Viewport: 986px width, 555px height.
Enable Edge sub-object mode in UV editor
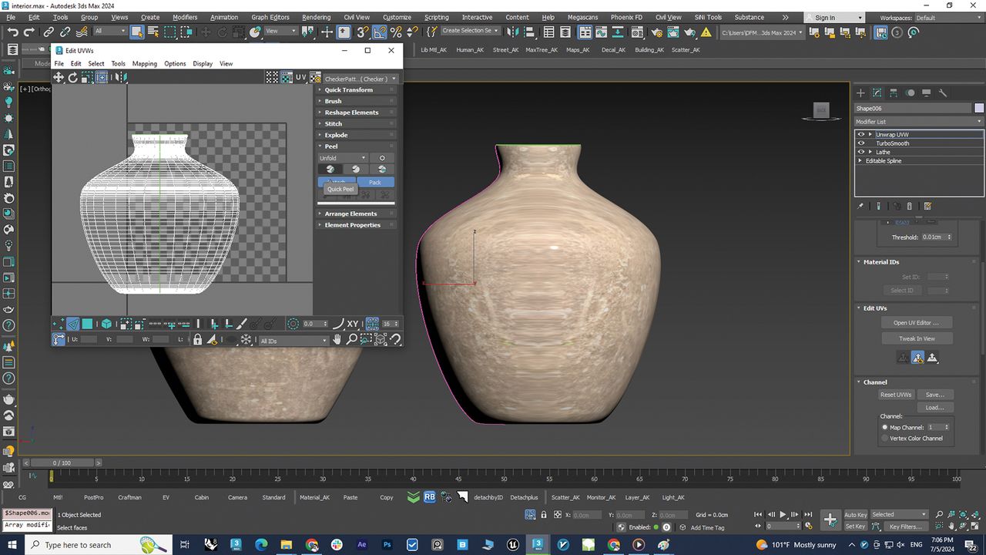(73, 324)
